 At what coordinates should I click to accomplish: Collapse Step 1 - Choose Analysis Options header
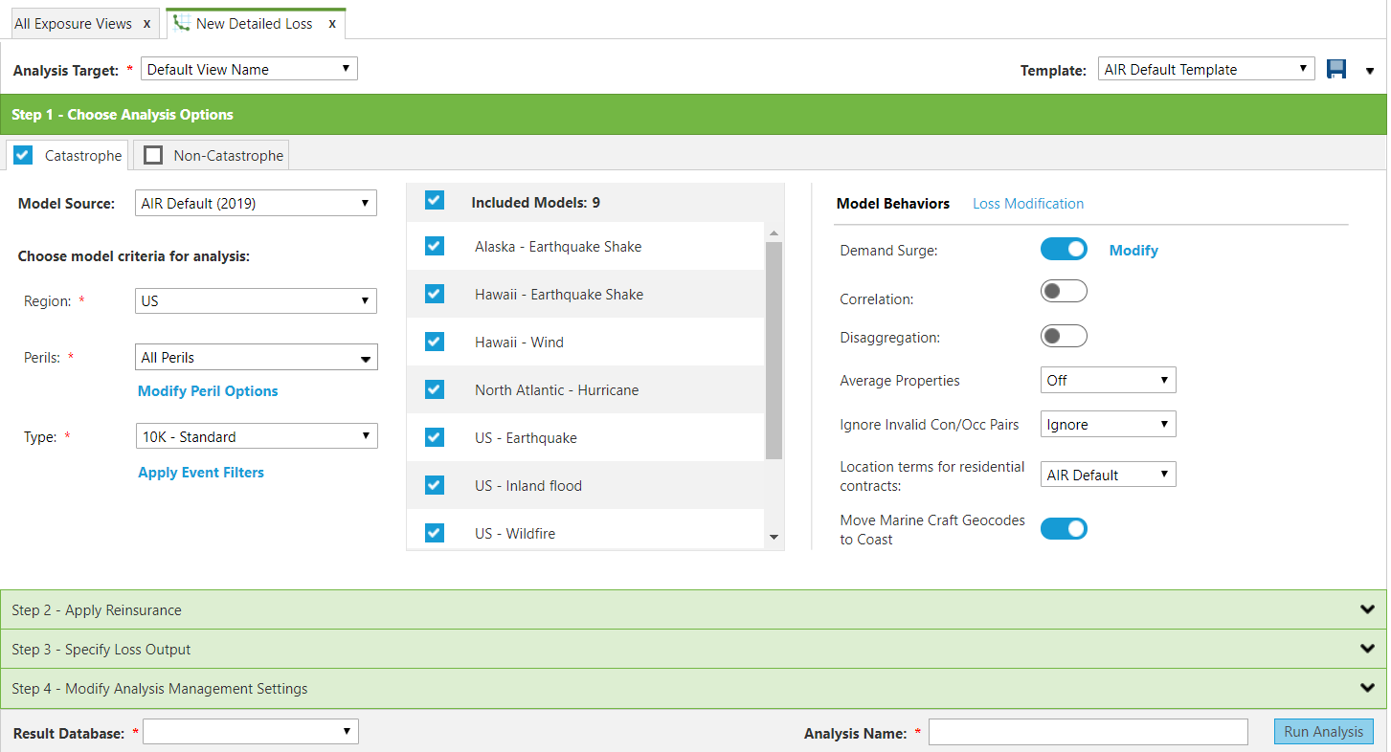tap(693, 115)
